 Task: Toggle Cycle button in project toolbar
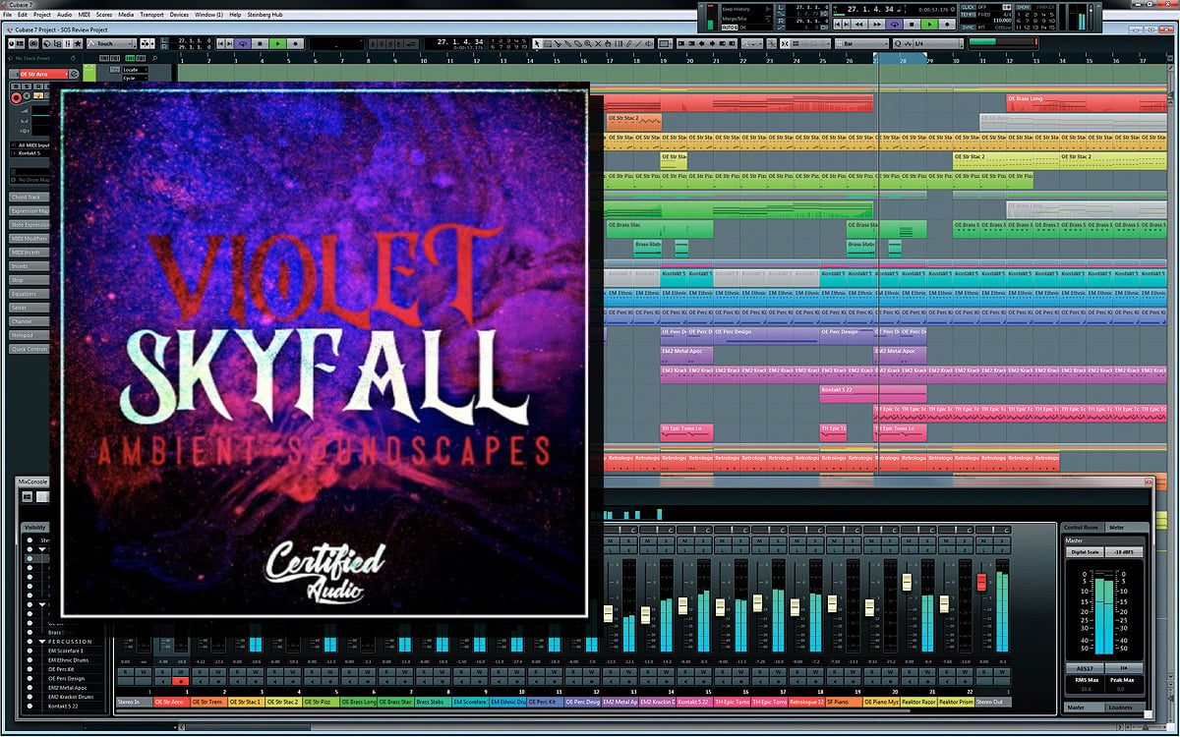[x=243, y=43]
